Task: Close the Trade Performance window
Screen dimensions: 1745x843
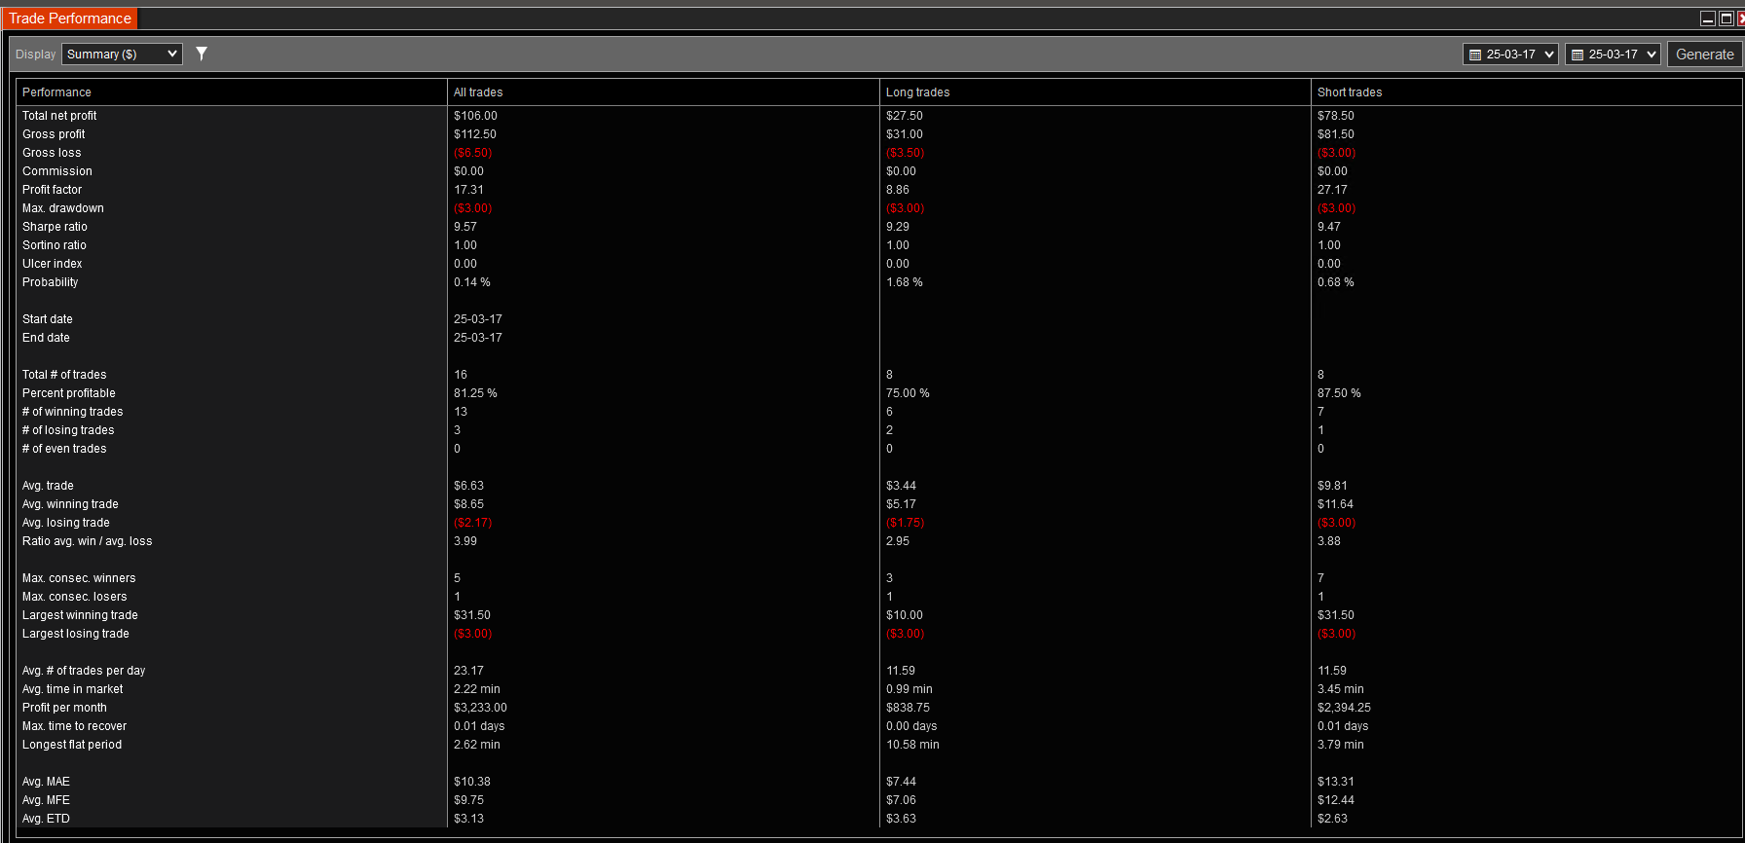Action: click(x=1741, y=18)
